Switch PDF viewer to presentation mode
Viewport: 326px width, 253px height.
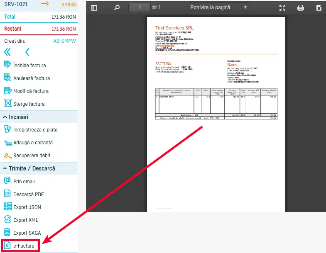[x=282, y=8]
